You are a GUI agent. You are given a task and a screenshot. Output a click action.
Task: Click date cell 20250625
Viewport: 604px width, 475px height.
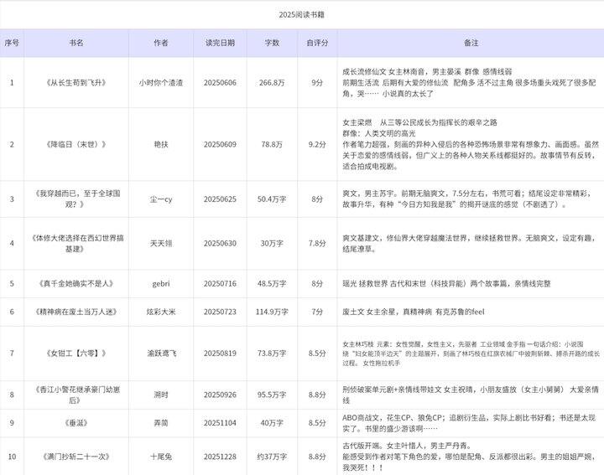click(220, 199)
